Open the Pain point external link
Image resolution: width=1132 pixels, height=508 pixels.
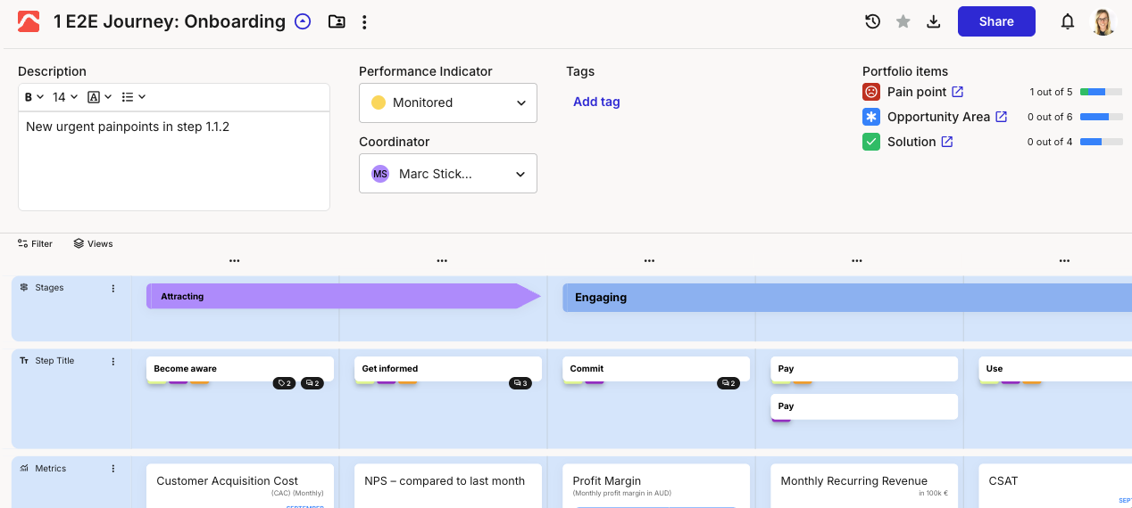coord(958,92)
